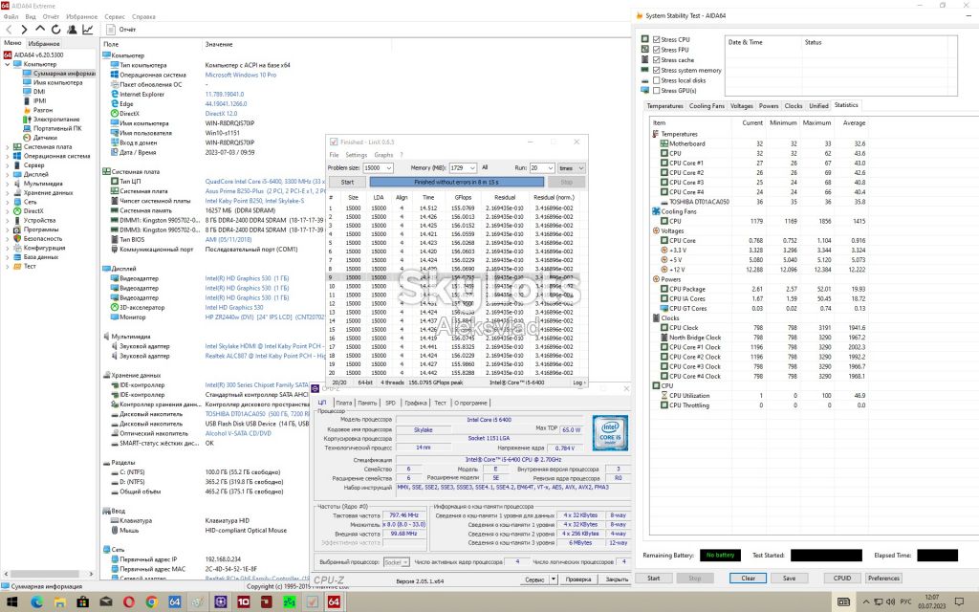This screenshot has height=612, width=979.
Task: Open the Windows Start menu
Action: point(11,602)
